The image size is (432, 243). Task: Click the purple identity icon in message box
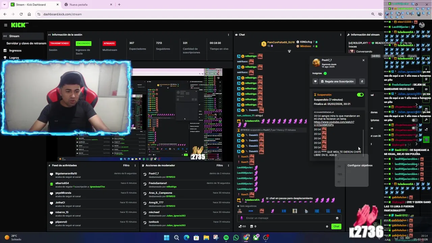click(241, 218)
